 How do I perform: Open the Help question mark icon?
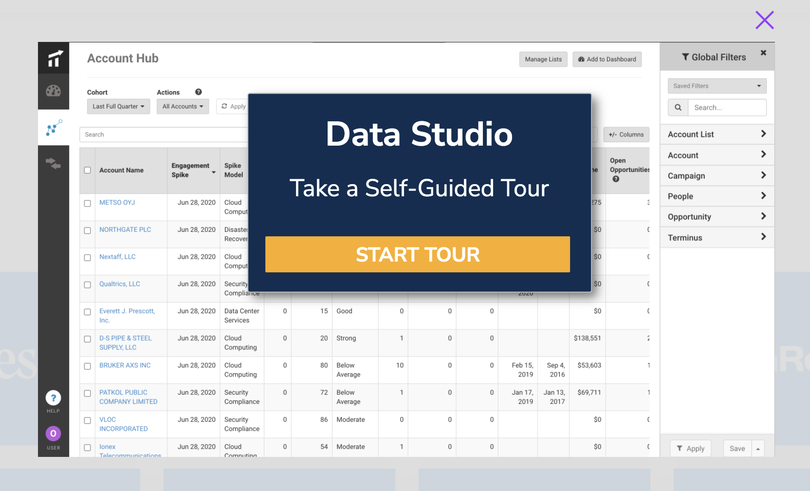[54, 398]
